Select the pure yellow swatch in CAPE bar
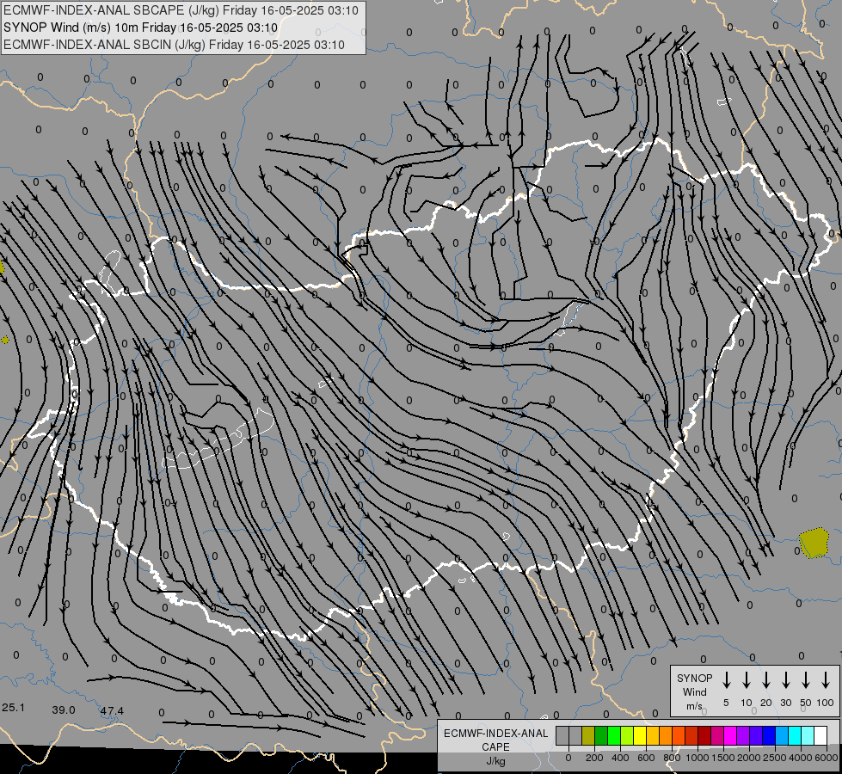 640,735
